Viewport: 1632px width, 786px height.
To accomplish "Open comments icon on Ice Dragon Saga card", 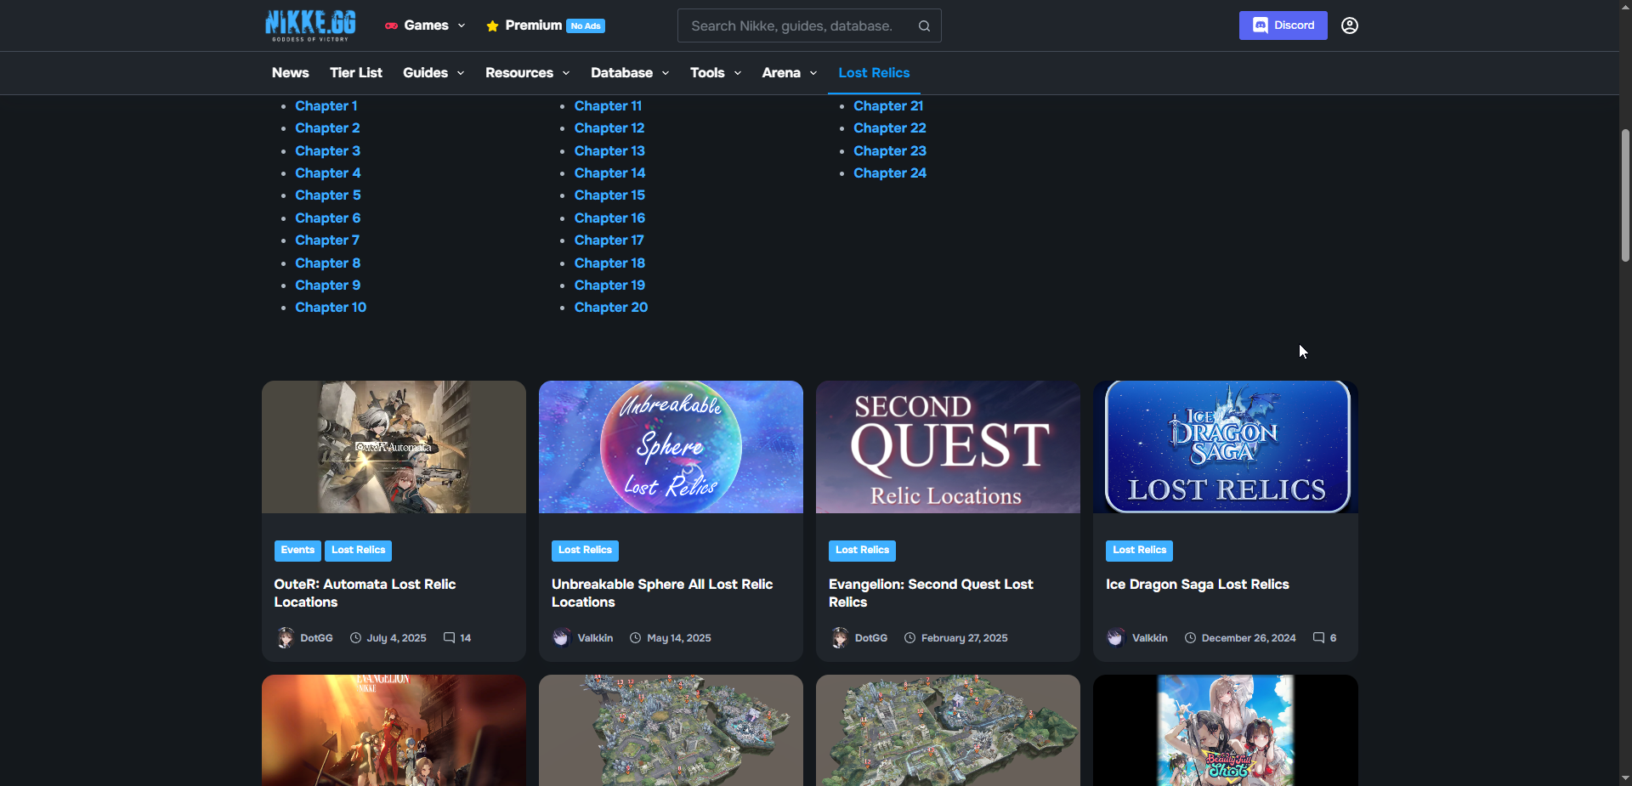I will pyautogui.click(x=1318, y=638).
